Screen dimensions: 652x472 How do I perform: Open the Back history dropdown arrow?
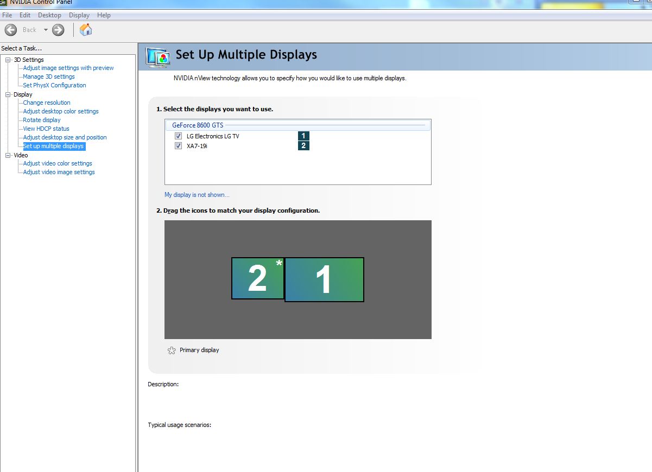tap(46, 30)
